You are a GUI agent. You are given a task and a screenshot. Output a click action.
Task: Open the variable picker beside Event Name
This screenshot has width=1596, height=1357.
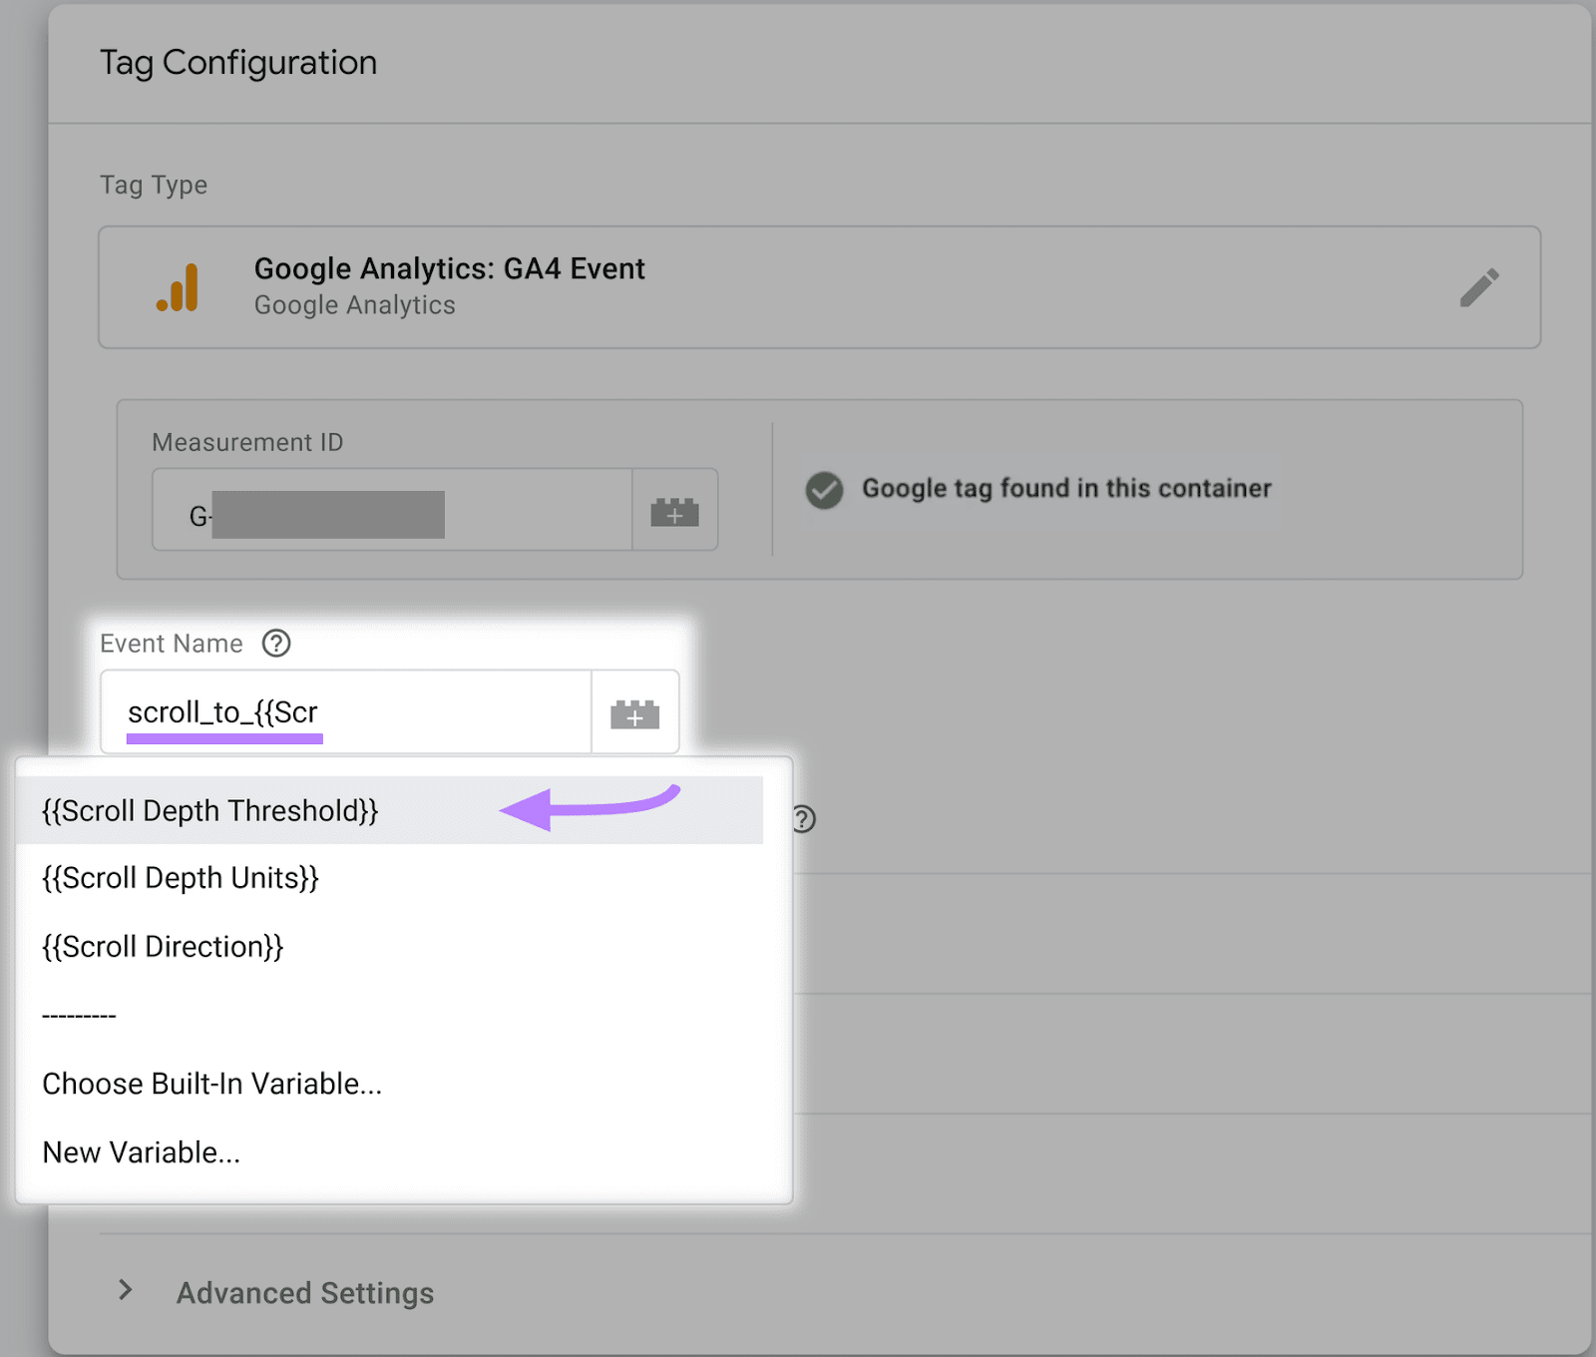[x=635, y=711]
